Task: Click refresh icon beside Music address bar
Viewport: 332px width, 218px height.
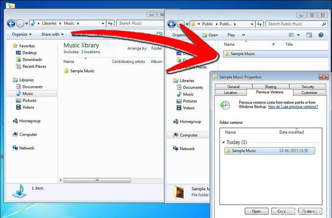Action: 110,23
